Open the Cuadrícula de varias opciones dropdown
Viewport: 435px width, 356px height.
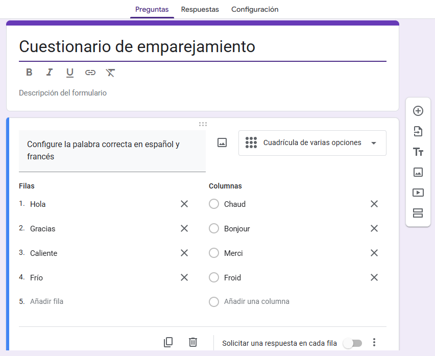click(312, 143)
